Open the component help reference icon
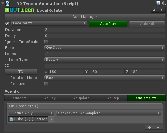 (x=158, y=3)
